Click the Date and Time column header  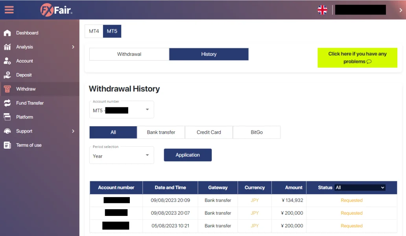[170, 188]
